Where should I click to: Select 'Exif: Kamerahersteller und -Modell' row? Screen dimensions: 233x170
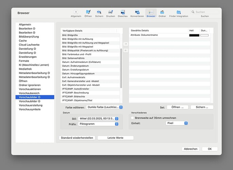90,81
